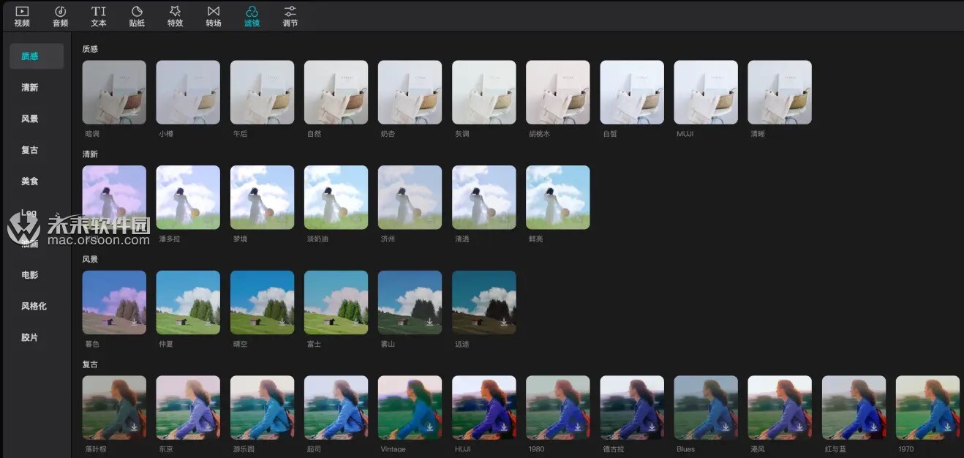Switch to 风景 category in sidebar
964x458 pixels.
point(30,119)
